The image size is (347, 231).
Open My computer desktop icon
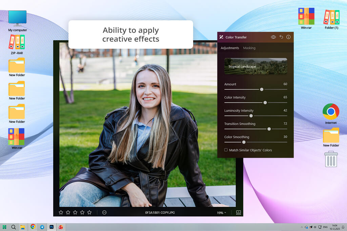(18, 21)
